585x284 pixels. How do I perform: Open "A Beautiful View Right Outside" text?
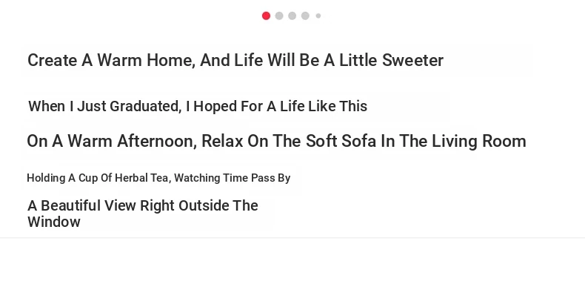point(142,214)
